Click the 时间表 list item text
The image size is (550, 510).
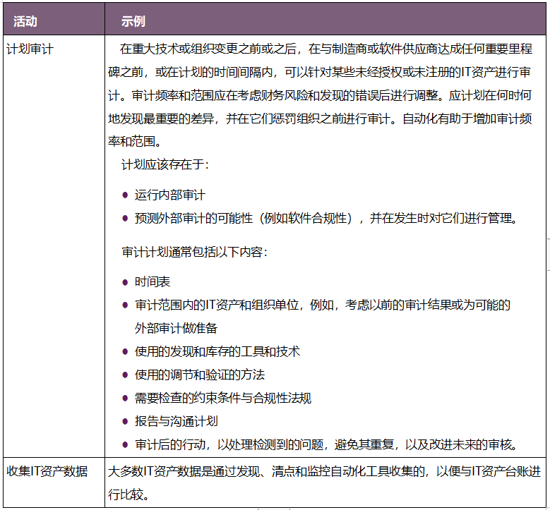(x=153, y=282)
